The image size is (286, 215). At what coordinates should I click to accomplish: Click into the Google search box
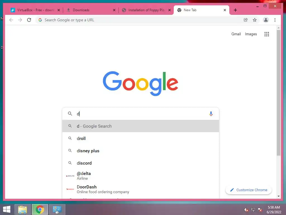click(140, 114)
